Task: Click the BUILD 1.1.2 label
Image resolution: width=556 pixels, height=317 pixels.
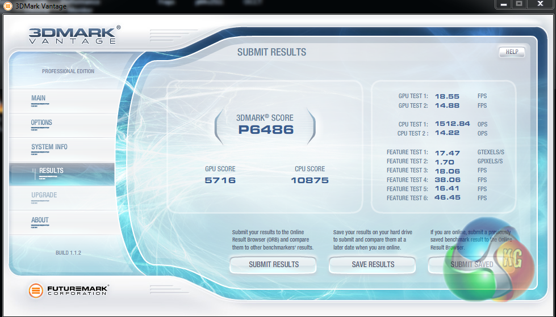Action: point(69,253)
